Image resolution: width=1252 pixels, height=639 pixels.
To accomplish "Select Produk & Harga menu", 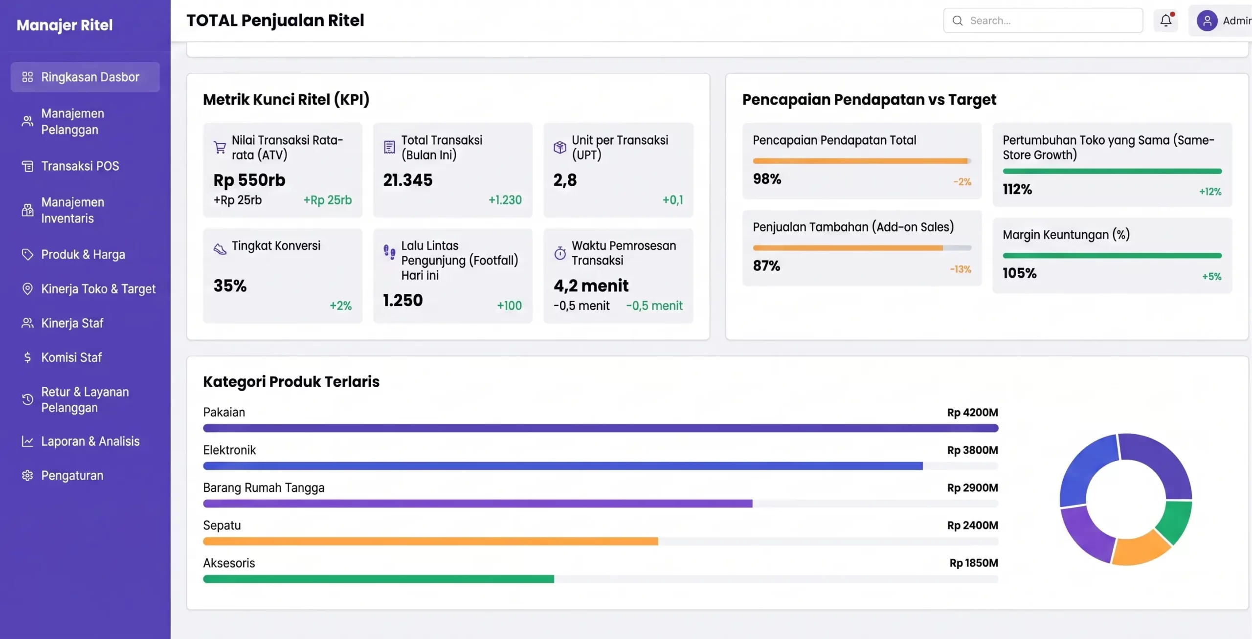I will [x=85, y=255].
